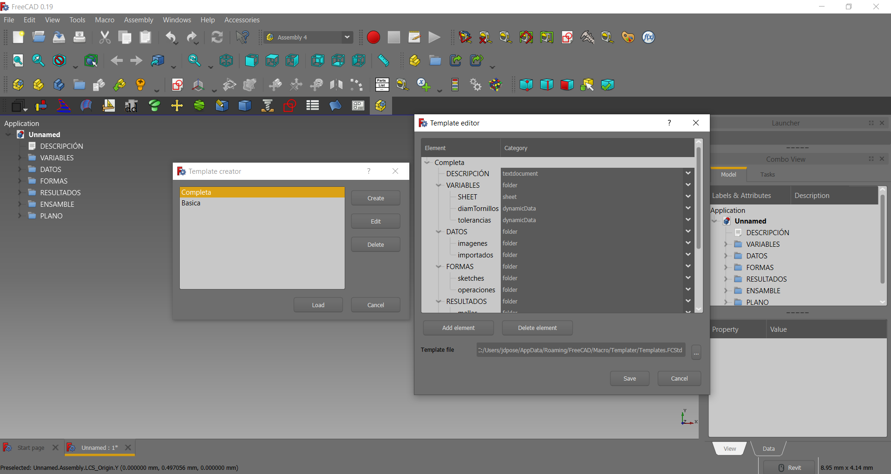Open category dropdown for DESCRIPCIÓN row
The width and height of the screenshot is (891, 474).
coord(688,173)
